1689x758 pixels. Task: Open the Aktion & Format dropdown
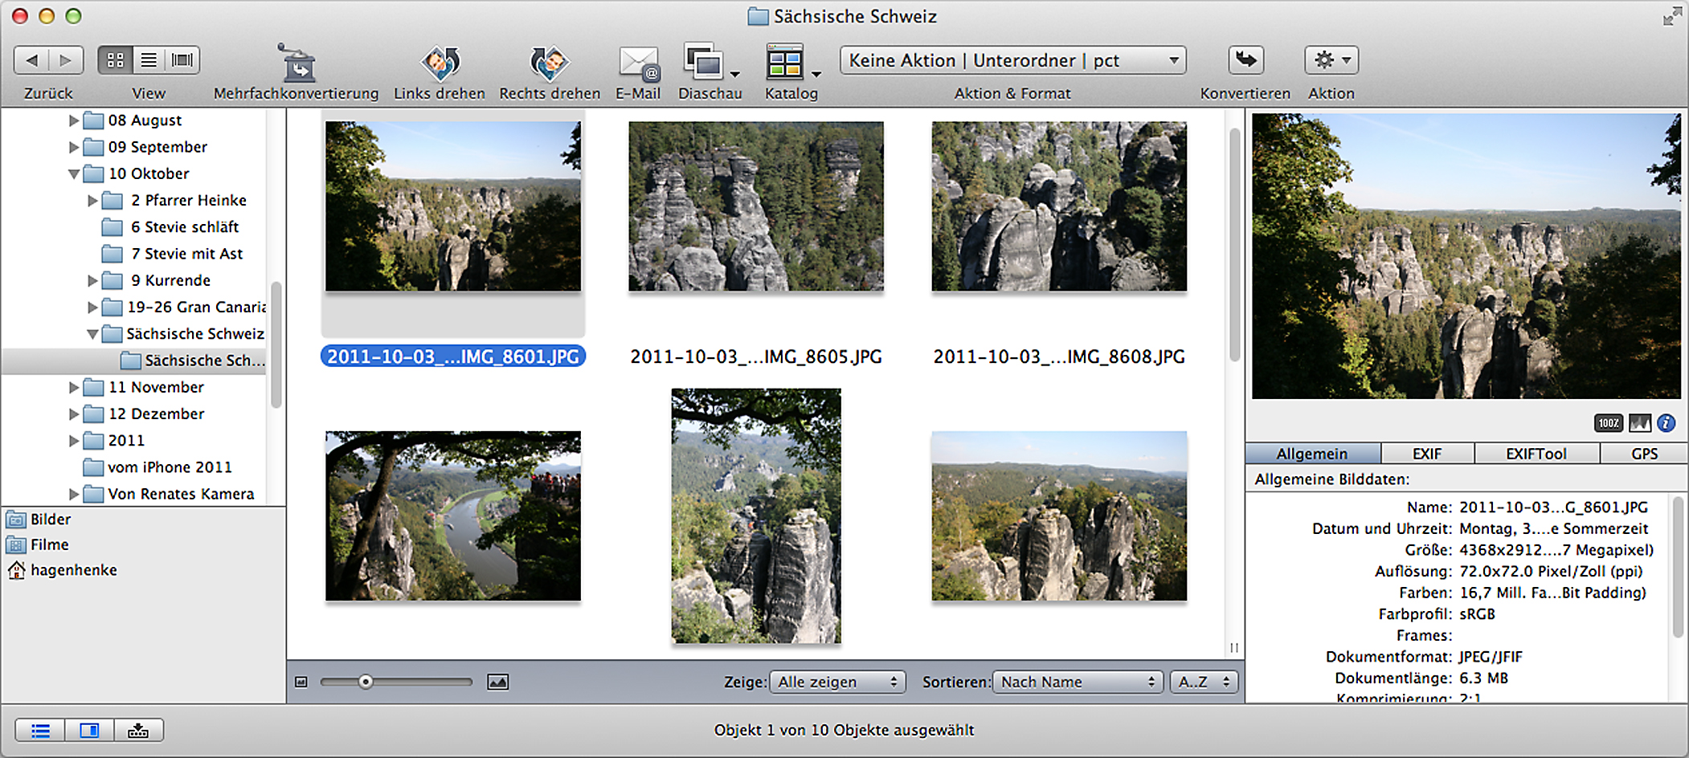coord(1013,60)
